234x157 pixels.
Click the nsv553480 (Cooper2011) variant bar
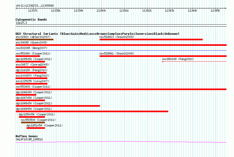[x=28, y=56]
